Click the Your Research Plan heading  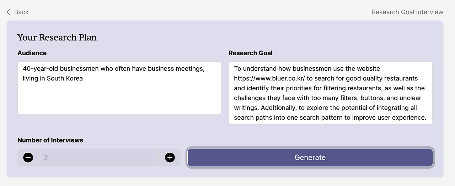tap(57, 38)
